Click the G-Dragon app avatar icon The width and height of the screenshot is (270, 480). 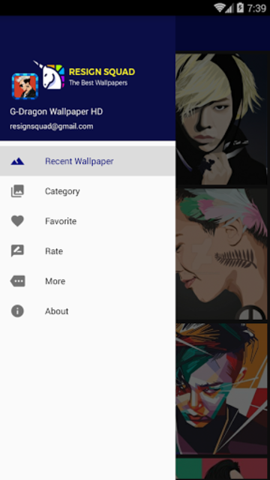tap(25, 86)
